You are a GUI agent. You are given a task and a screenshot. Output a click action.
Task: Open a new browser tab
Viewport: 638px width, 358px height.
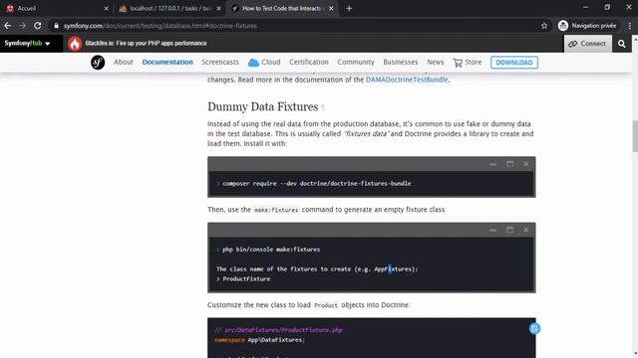(x=349, y=8)
